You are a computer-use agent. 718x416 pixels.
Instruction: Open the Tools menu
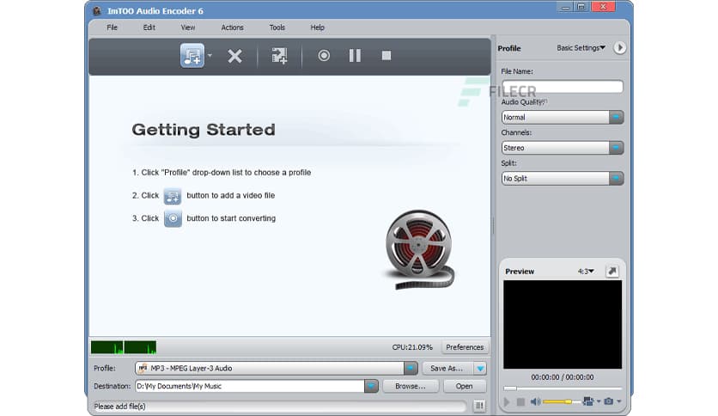click(277, 28)
